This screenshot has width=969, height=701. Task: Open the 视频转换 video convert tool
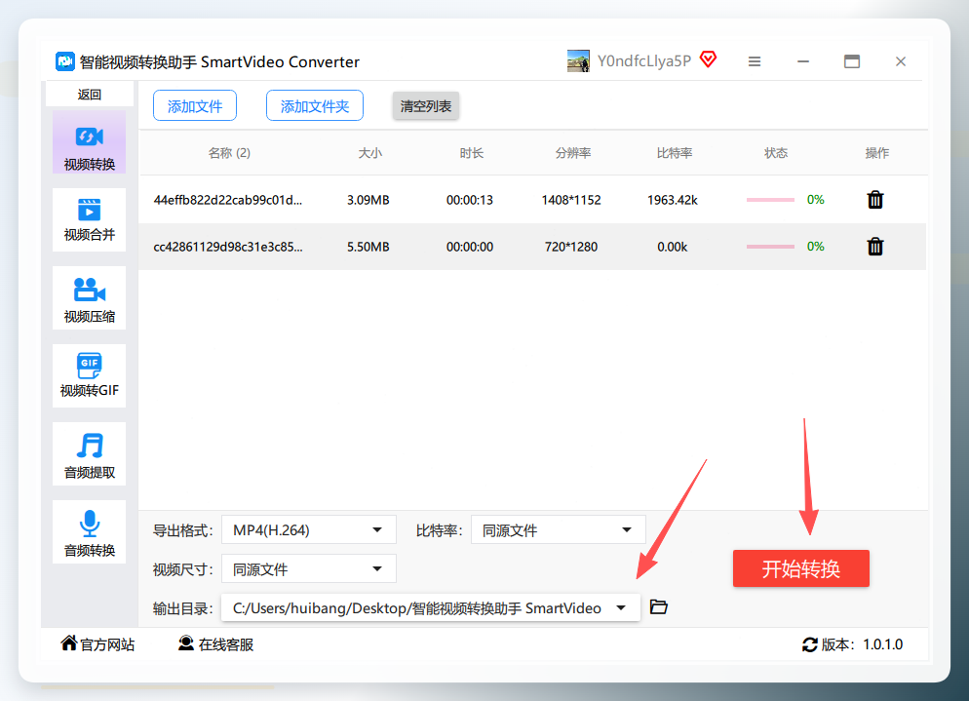click(x=89, y=142)
